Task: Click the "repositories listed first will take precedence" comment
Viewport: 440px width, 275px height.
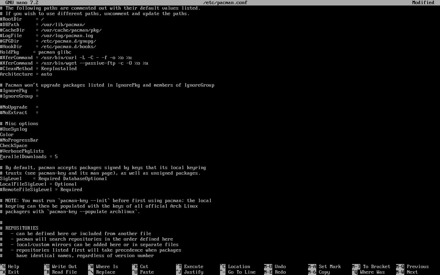Action: pyautogui.click(x=91, y=250)
